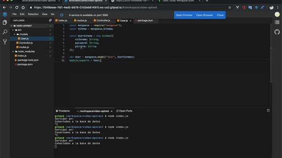Click Open Browser button
Screen dimensions: 282x158
[x=204, y=15]
